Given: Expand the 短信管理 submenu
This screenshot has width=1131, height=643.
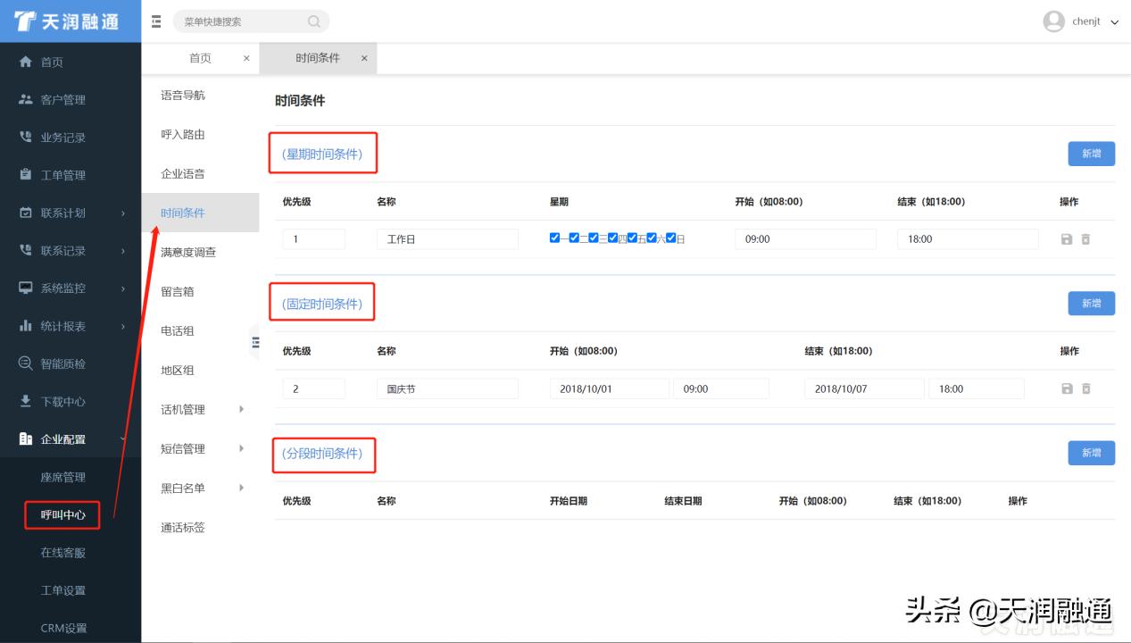Looking at the screenshot, I should coord(181,448).
